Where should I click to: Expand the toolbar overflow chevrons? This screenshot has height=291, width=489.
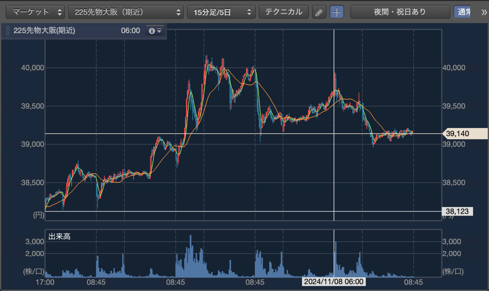click(484, 12)
